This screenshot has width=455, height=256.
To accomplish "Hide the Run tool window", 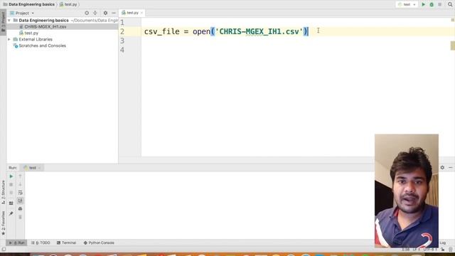I will point(450,168).
